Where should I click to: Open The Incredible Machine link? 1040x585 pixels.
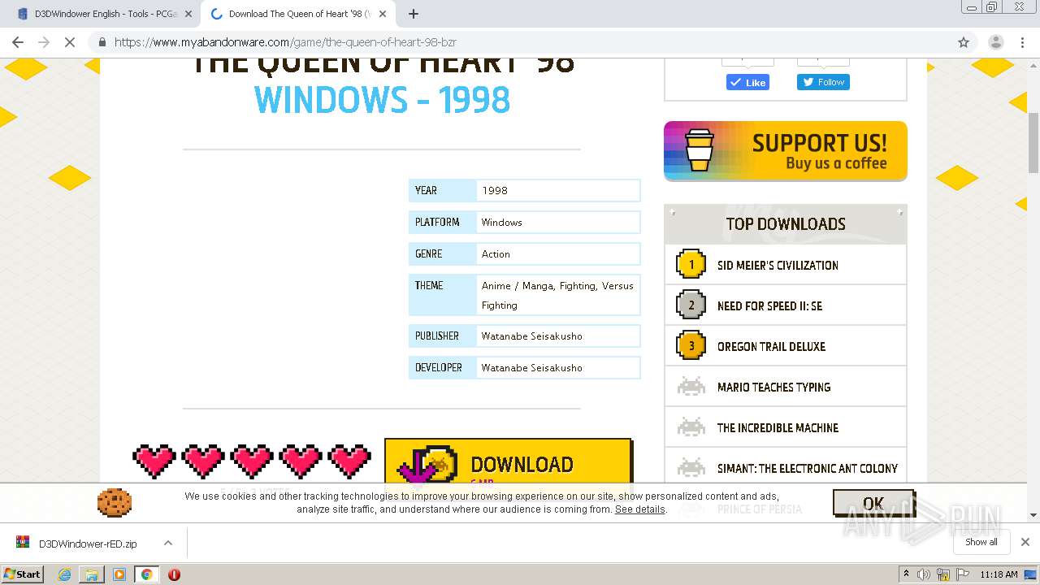click(778, 427)
